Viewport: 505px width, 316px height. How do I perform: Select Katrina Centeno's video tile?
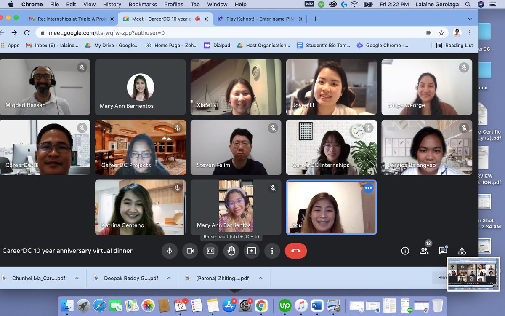pyautogui.click(x=140, y=207)
